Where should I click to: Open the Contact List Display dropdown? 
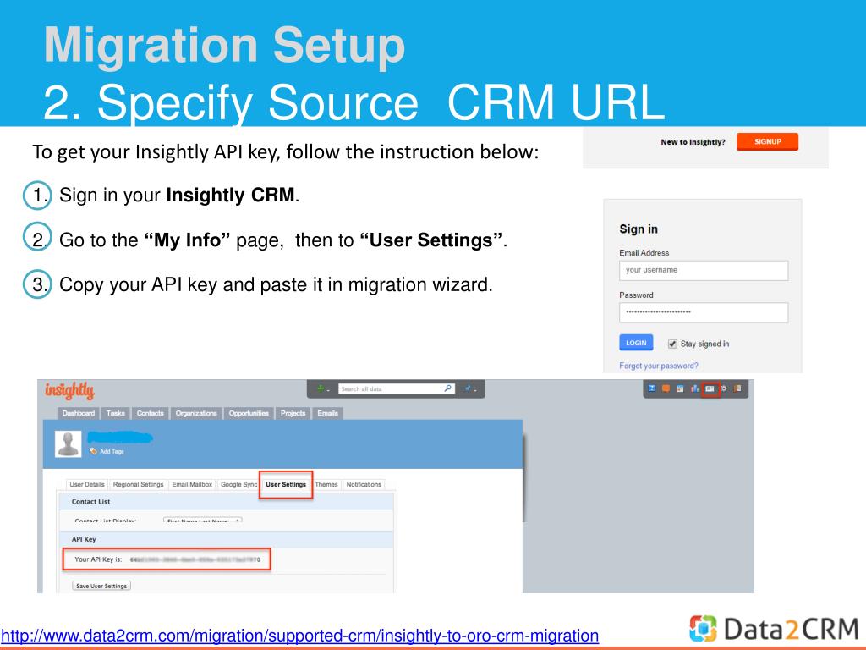(203, 521)
